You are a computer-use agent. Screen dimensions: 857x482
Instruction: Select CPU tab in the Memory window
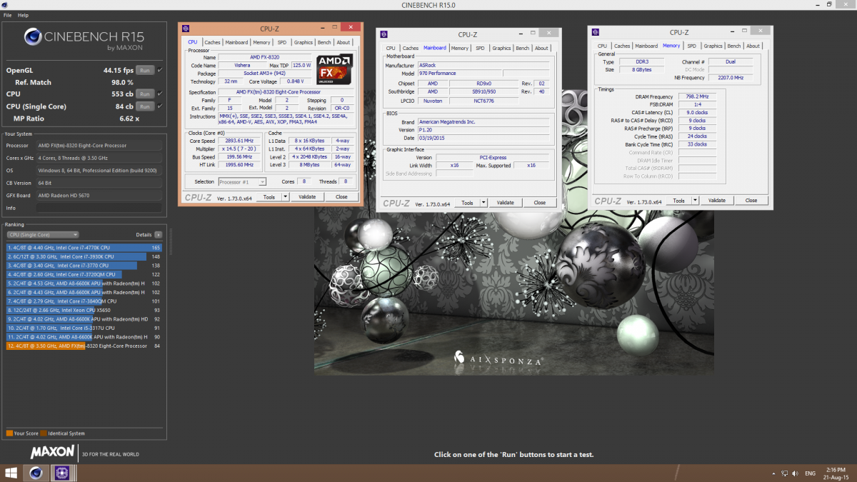pyautogui.click(x=602, y=46)
